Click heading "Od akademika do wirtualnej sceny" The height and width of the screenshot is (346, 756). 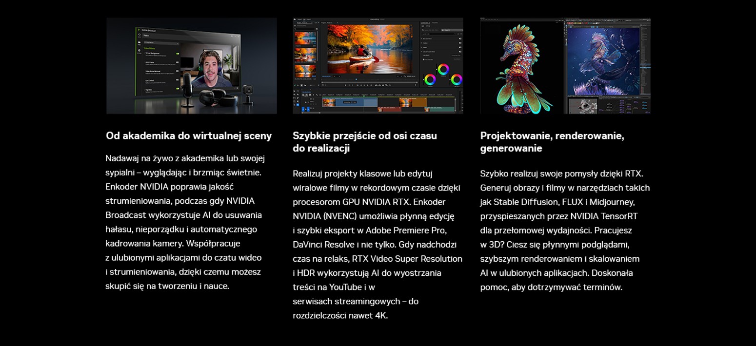(189, 135)
